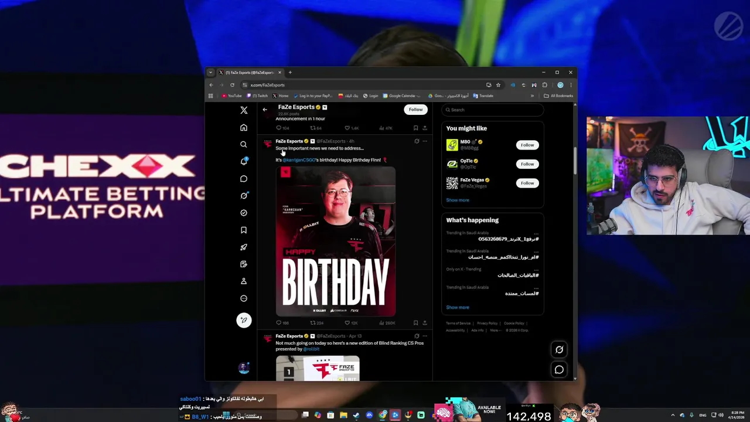Click Show more under What's happening

458,307
